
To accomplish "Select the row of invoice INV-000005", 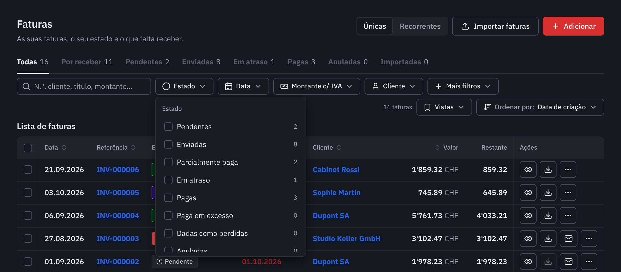I will (28, 192).
